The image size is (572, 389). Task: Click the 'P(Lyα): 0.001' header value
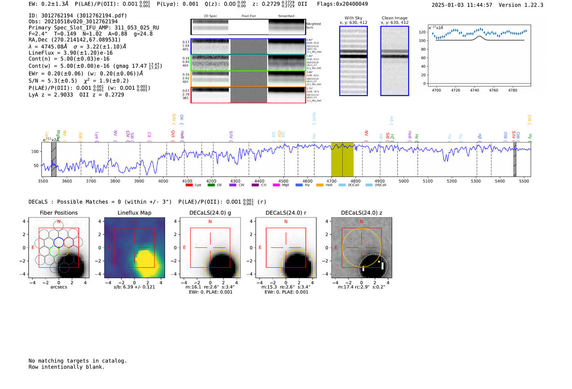178,4
